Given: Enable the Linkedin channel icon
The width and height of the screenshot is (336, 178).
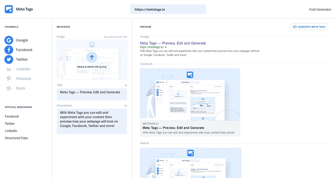Looking at the screenshot, I should (9, 69).
